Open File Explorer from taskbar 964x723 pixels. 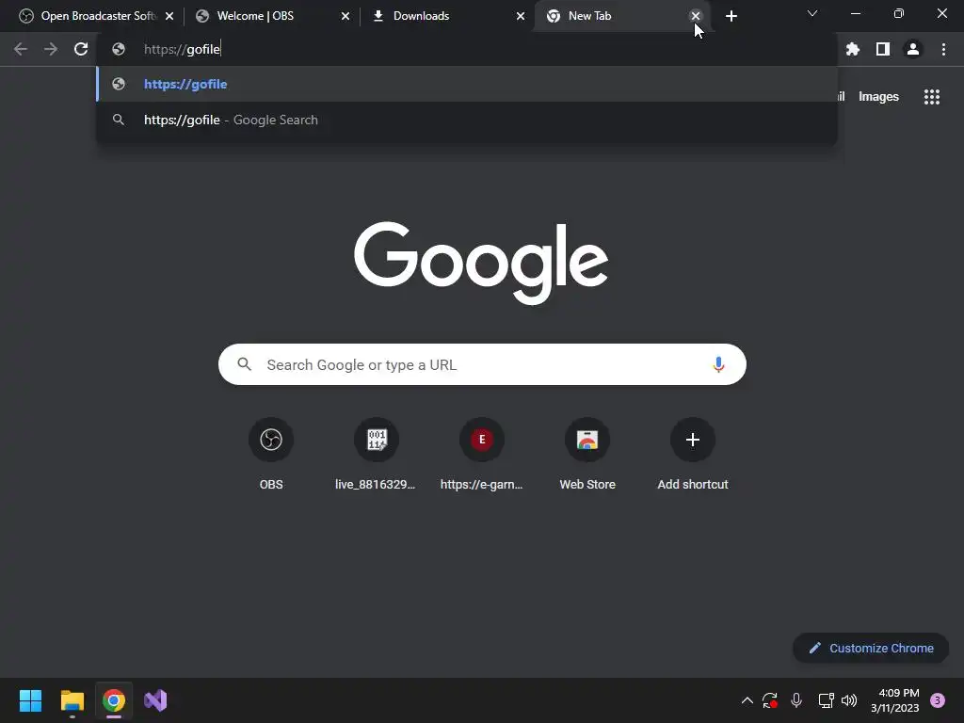(72, 700)
